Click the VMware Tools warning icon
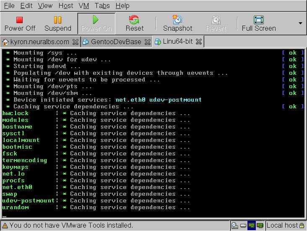The width and height of the screenshot is (307, 231). (5, 226)
